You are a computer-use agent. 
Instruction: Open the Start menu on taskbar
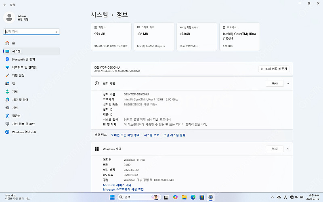pos(112,197)
